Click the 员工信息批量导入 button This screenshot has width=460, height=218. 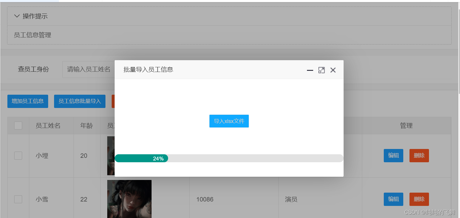(79, 101)
